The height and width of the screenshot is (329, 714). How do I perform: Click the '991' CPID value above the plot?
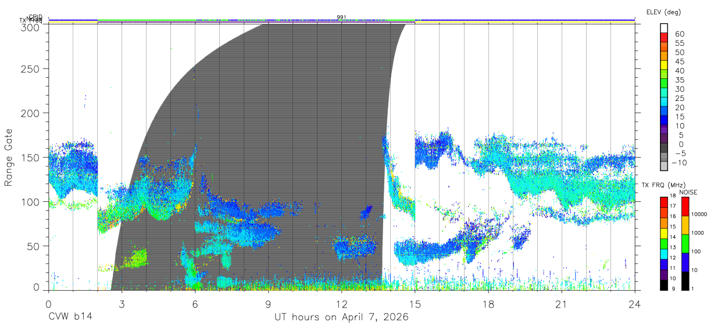(341, 17)
